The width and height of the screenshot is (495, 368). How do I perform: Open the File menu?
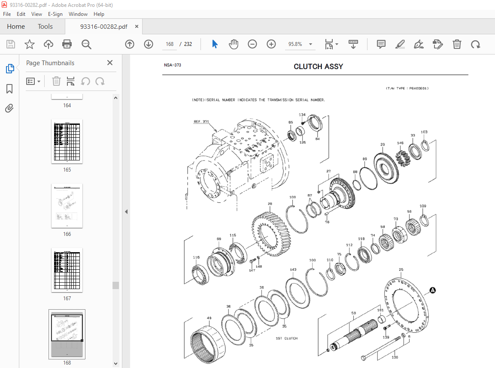pyautogui.click(x=7, y=14)
